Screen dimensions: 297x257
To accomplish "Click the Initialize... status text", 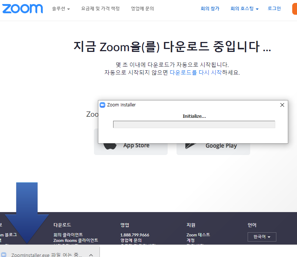I will coord(194,116).
